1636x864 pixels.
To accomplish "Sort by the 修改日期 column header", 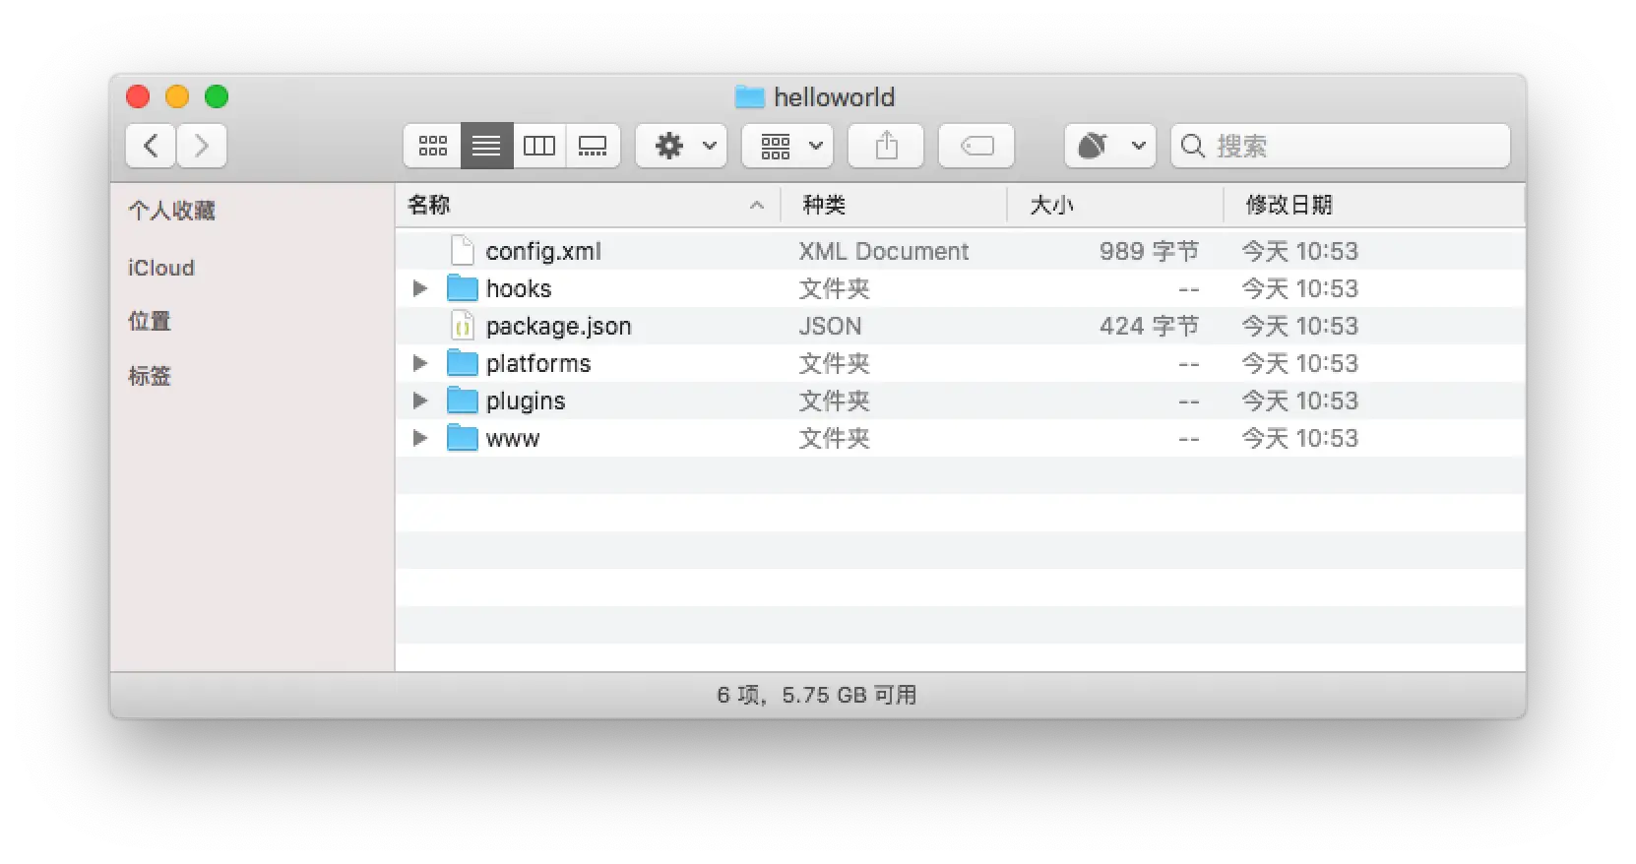I will (x=1374, y=205).
